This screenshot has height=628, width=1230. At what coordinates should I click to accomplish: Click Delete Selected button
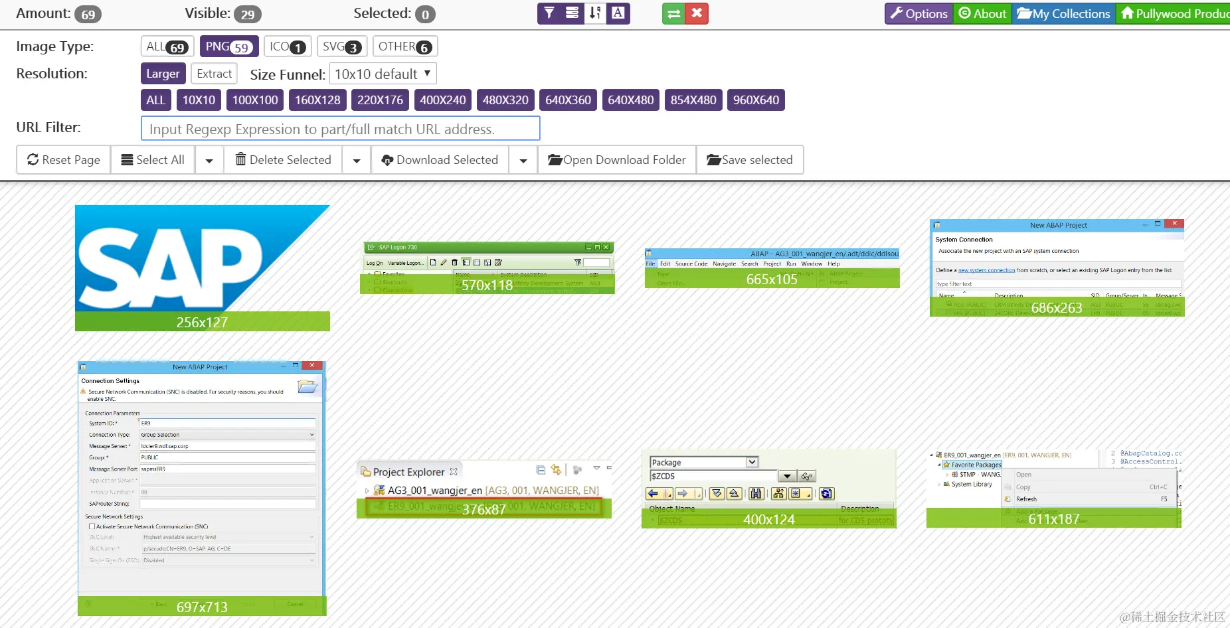pos(283,160)
